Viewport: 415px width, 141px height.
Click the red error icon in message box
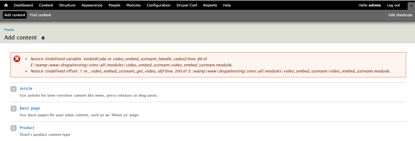[x=17, y=59]
